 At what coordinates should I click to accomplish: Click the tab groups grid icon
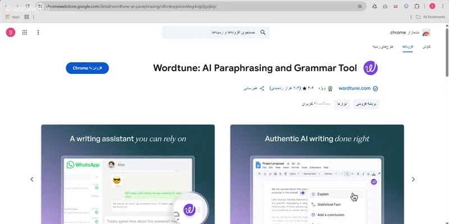pyautogui.click(x=26, y=17)
